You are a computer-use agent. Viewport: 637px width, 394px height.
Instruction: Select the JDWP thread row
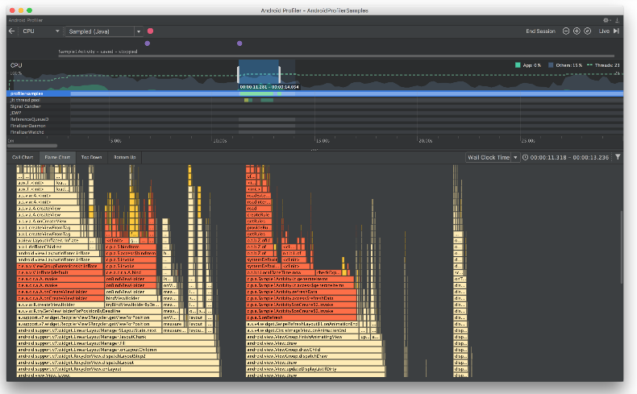(314, 114)
